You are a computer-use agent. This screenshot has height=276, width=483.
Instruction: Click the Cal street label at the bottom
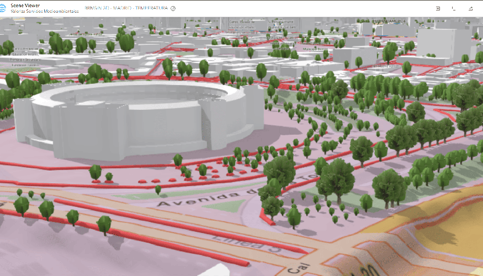pos(294,267)
